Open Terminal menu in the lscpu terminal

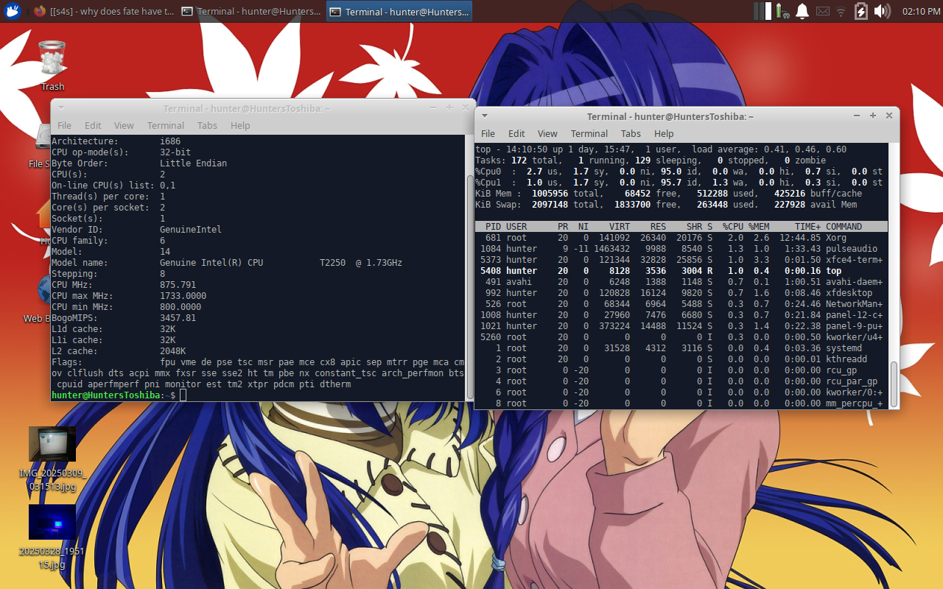pos(166,125)
